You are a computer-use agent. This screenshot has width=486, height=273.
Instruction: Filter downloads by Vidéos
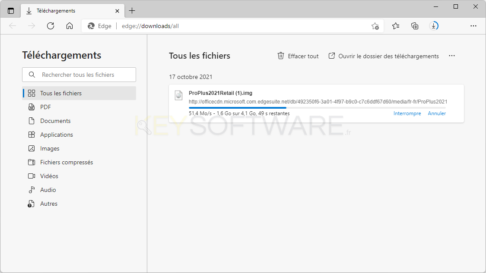(x=79, y=176)
